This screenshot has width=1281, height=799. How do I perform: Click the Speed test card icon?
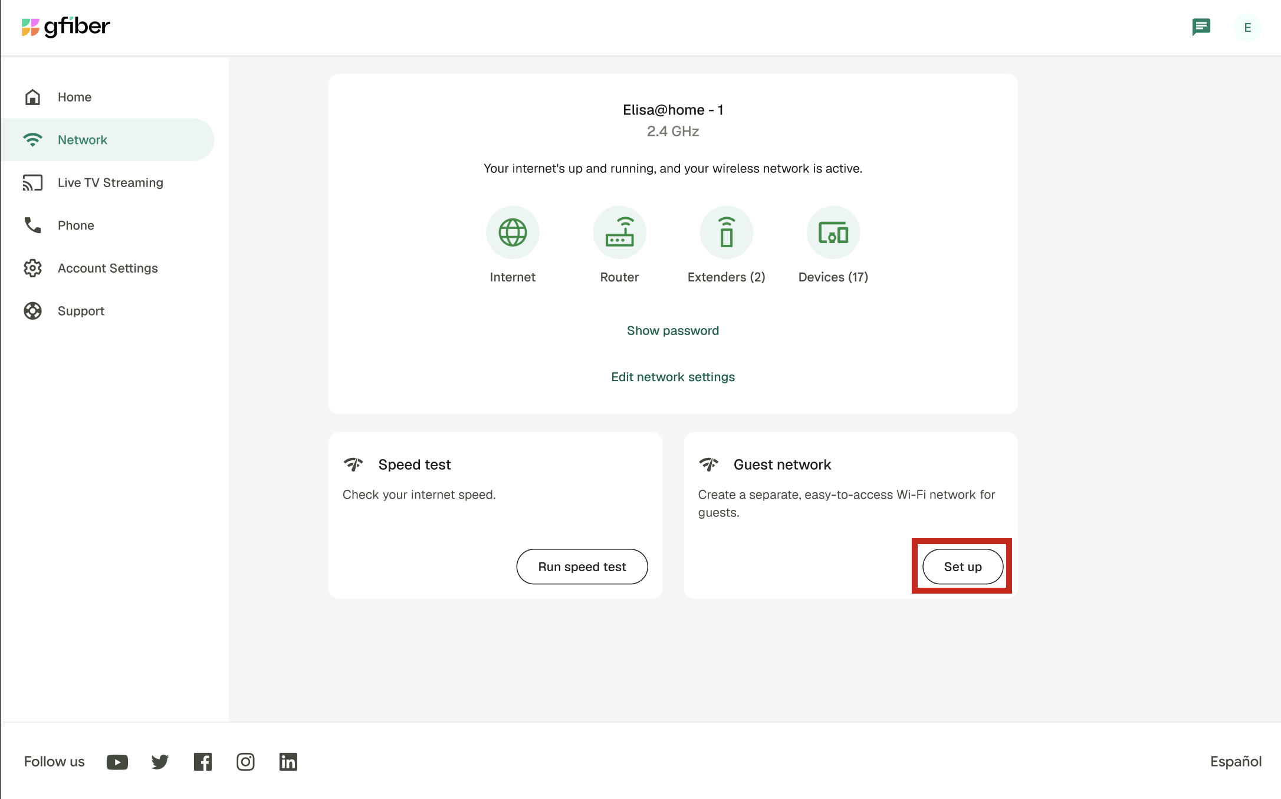click(x=353, y=464)
